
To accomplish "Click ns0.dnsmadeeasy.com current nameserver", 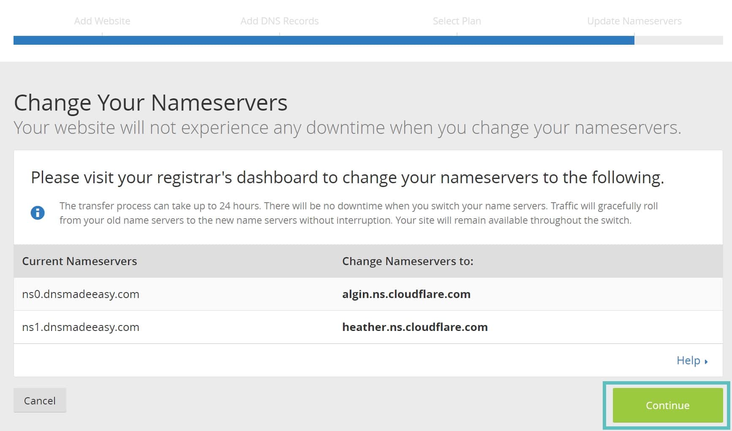I will pos(81,294).
